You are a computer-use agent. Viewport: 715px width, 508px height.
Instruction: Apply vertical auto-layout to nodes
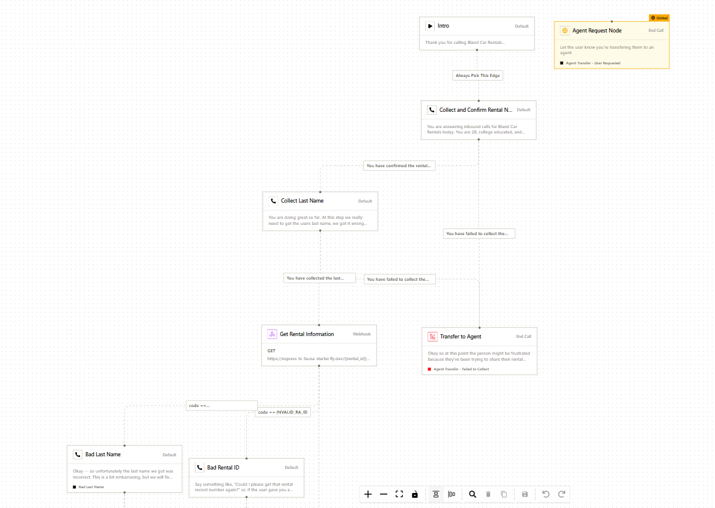click(436, 494)
